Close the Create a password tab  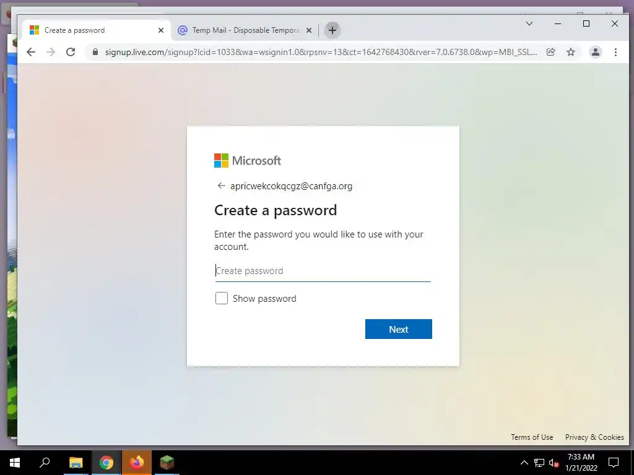coord(161,30)
